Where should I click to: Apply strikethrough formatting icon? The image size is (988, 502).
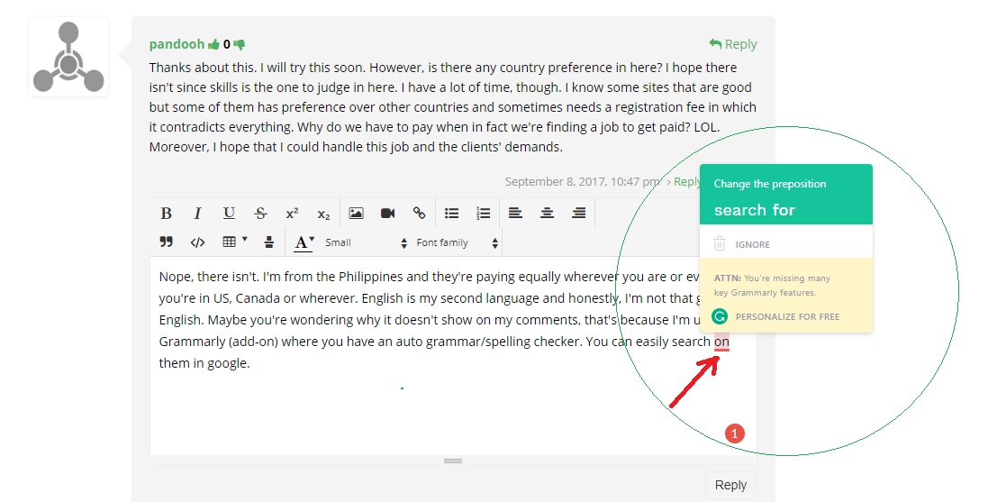(261, 214)
